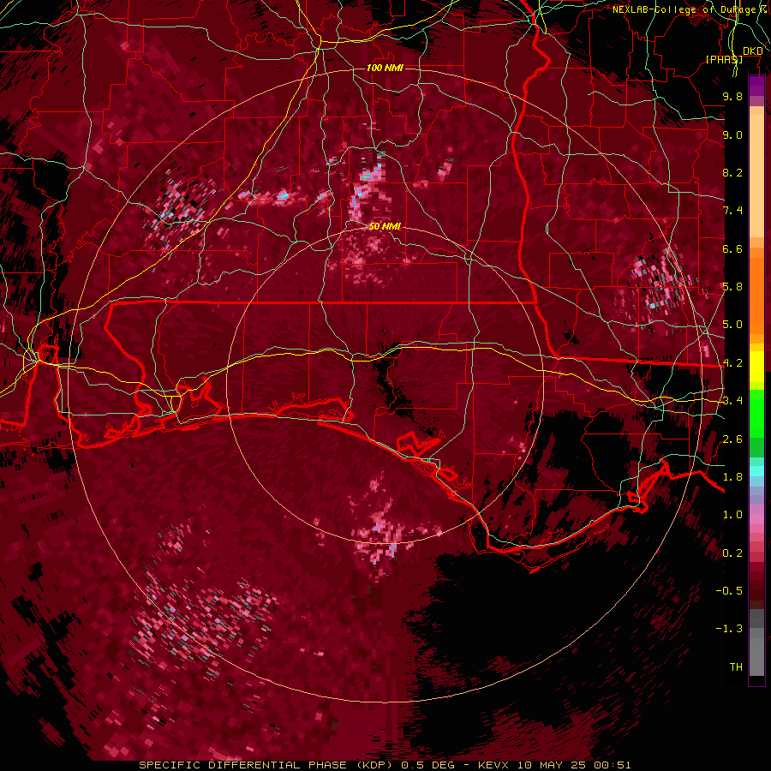Click the "2.6" color scale value

pos(732,439)
